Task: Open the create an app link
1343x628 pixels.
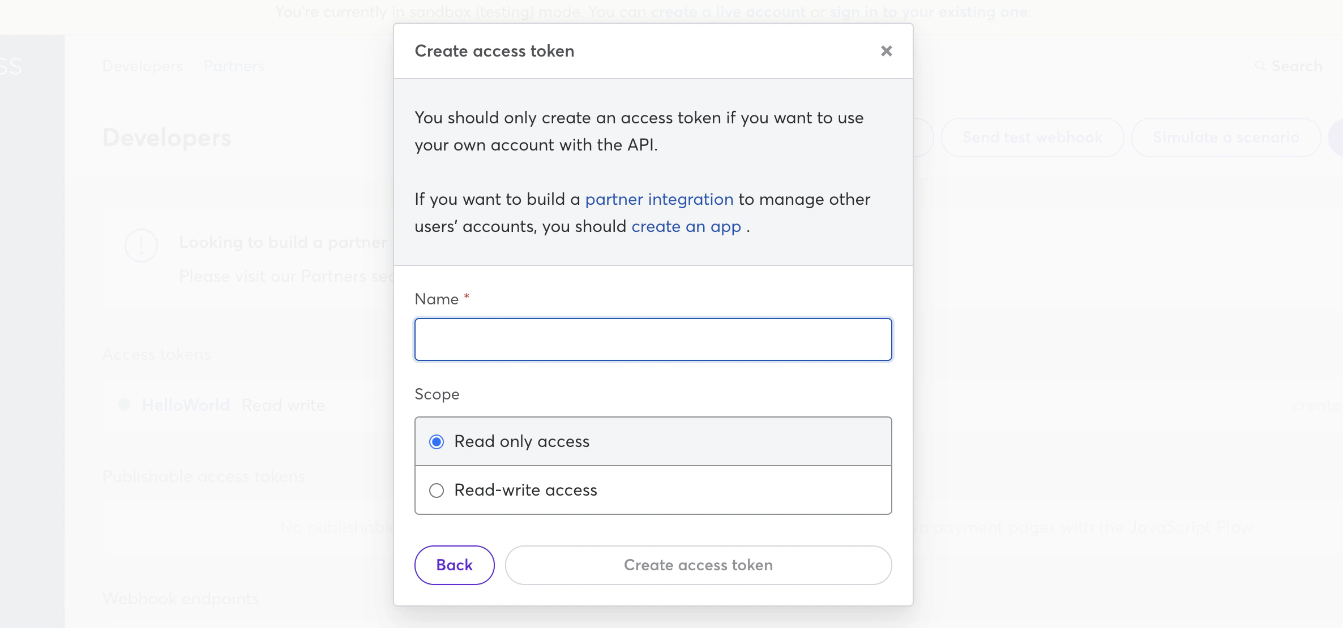Action: coord(686,226)
